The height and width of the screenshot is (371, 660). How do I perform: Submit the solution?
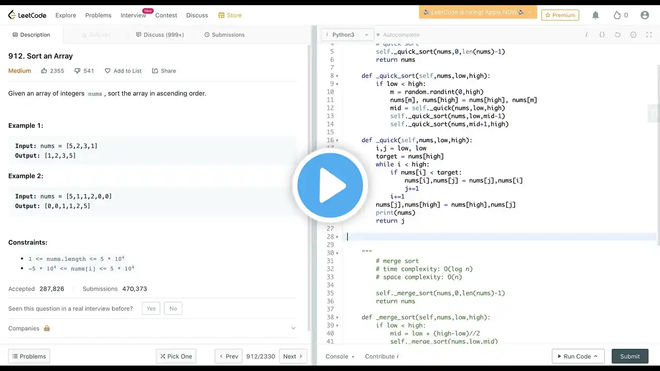point(630,356)
